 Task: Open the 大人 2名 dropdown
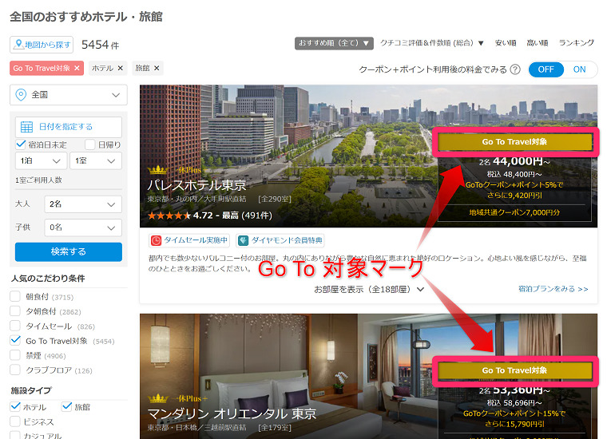[83, 204]
